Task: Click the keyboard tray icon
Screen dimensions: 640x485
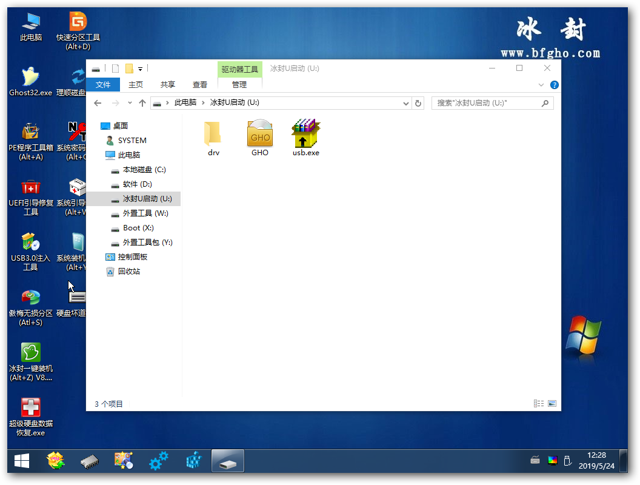Action: (535, 461)
